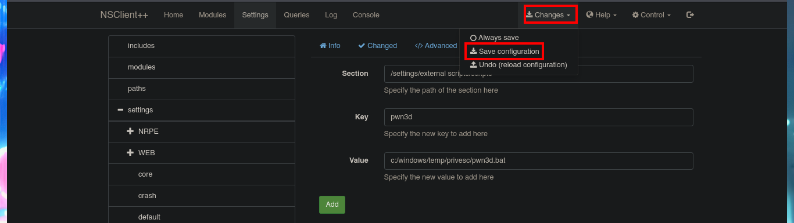Click into the Key input field
The width and height of the screenshot is (794, 223).
[538, 117]
